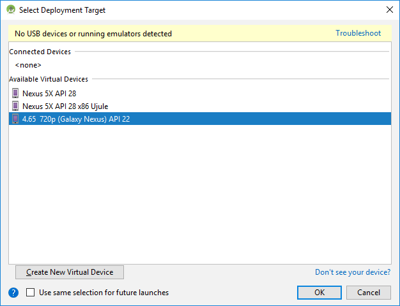Click the 'Use same selection for future launches' label
400x306 pixels.
(104, 293)
